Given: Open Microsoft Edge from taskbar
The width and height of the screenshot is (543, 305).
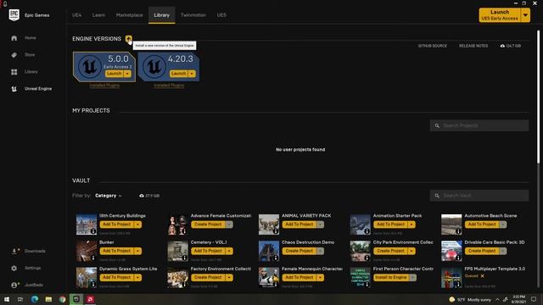Looking at the screenshot, I should click(35, 299).
